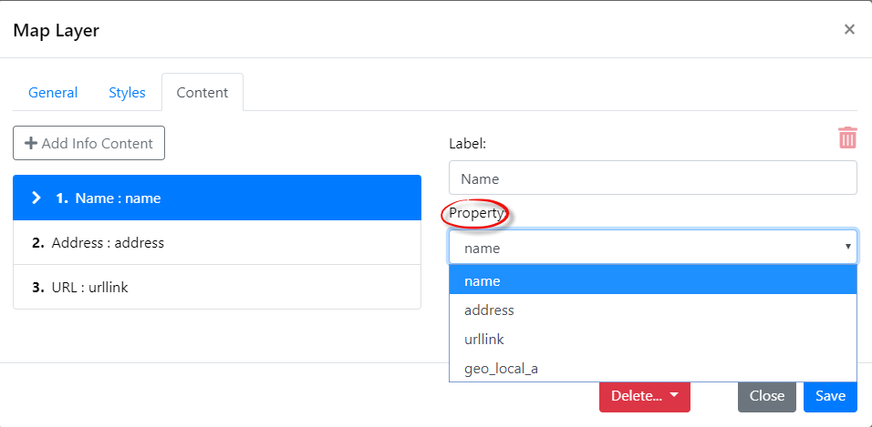Select the '2. Address : address' item
The image size is (872, 427).
tap(217, 243)
